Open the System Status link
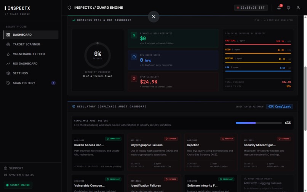 click(x=19, y=175)
